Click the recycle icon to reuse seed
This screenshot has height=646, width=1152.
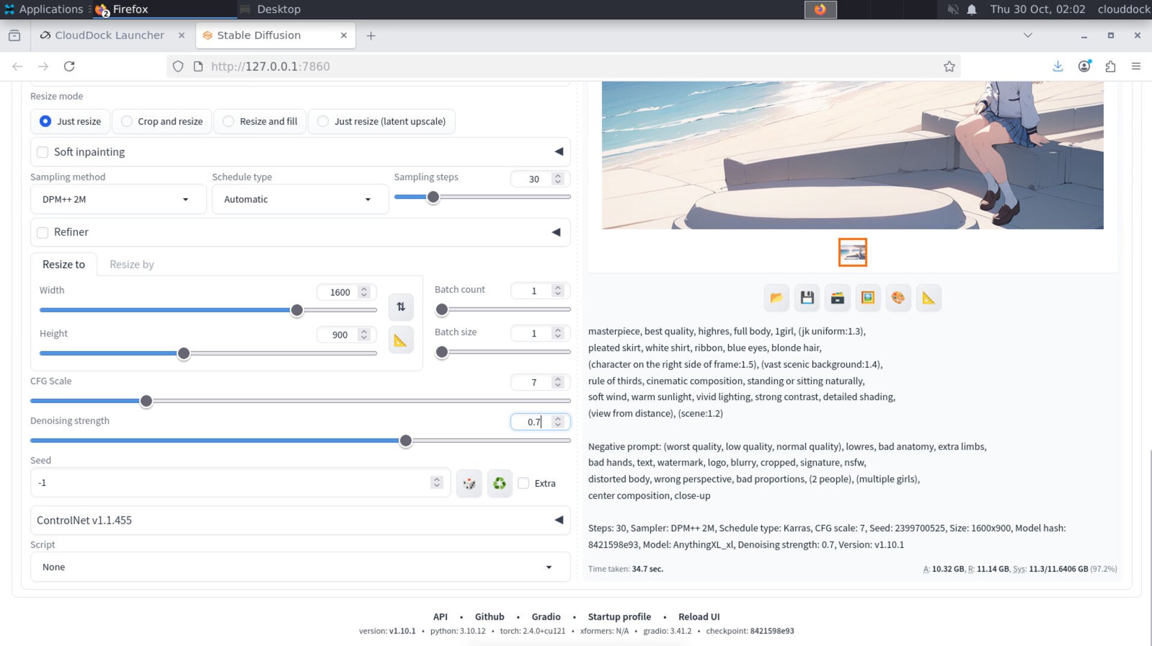pyautogui.click(x=499, y=483)
